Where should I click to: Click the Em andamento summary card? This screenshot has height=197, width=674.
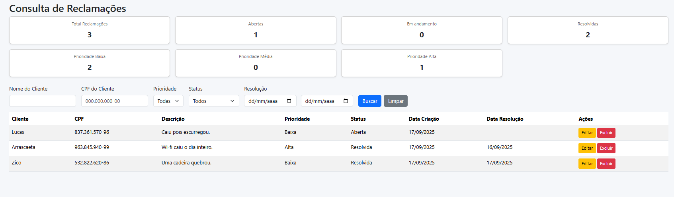tap(422, 30)
